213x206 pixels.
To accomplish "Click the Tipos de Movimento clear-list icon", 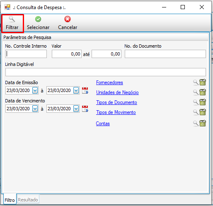I will pyautogui.click(x=203, y=112).
